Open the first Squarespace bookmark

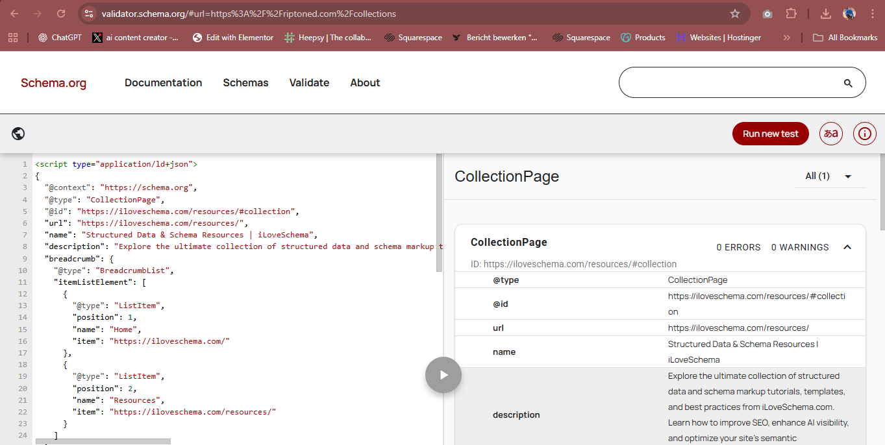(413, 38)
